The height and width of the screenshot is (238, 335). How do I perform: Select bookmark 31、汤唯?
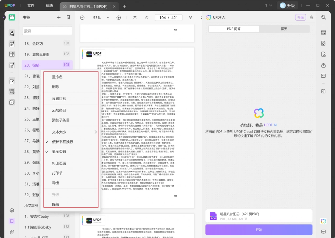pyautogui.click(x=32, y=184)
